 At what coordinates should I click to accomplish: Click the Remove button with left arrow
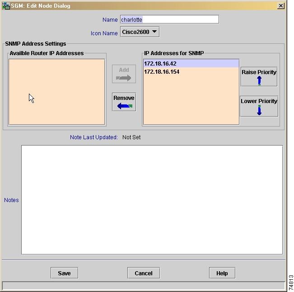click(124, 102)
